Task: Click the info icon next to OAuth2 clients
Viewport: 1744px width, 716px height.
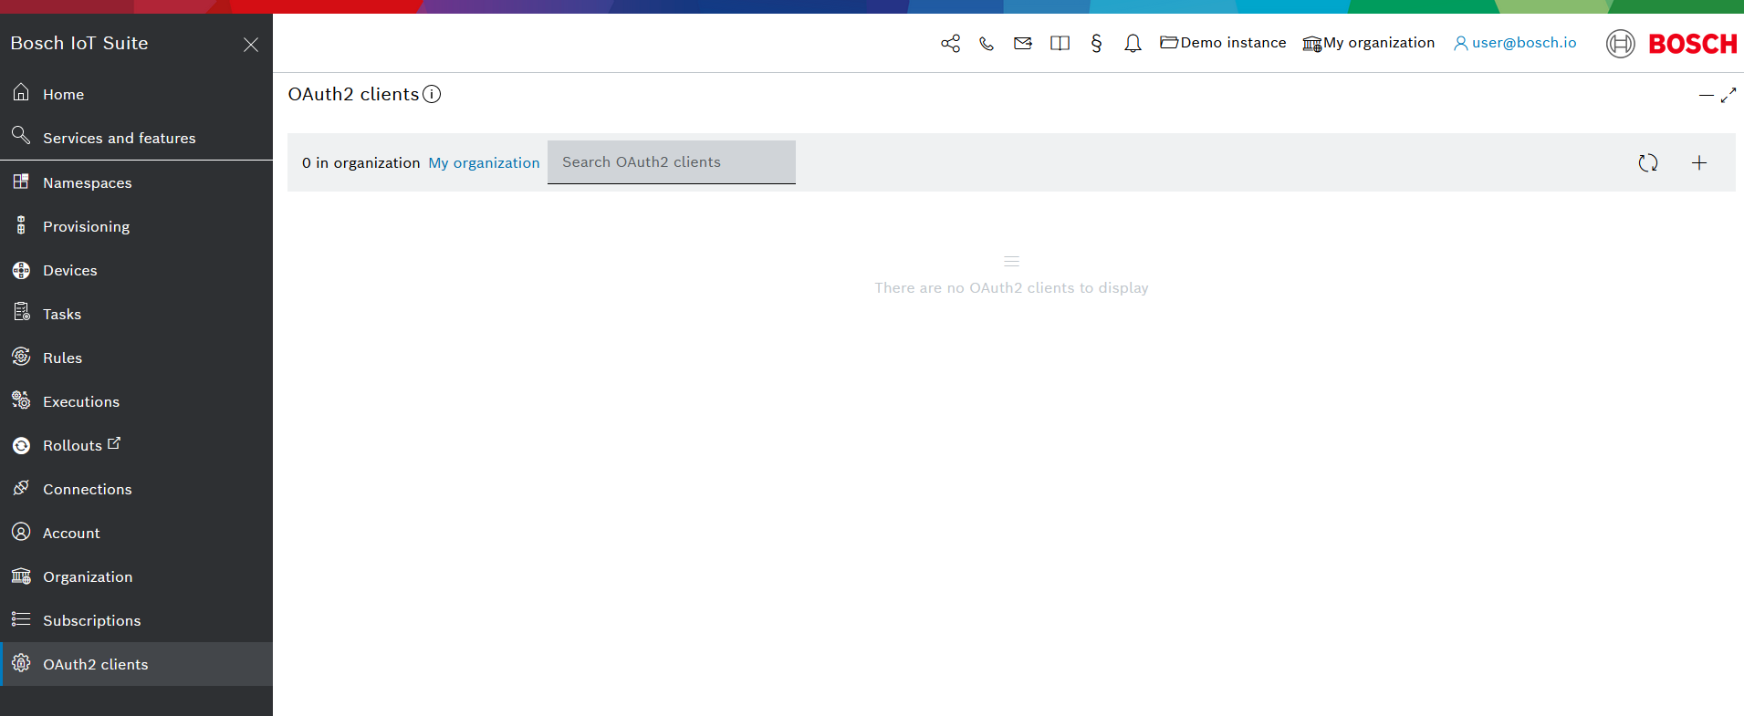Action: pyautogui.click(x=432, y=94)
